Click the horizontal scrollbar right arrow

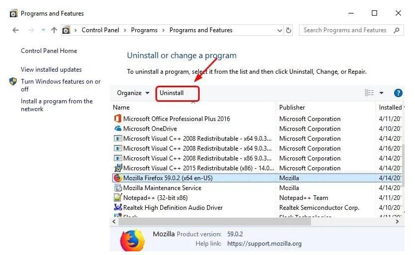(397, 222)
